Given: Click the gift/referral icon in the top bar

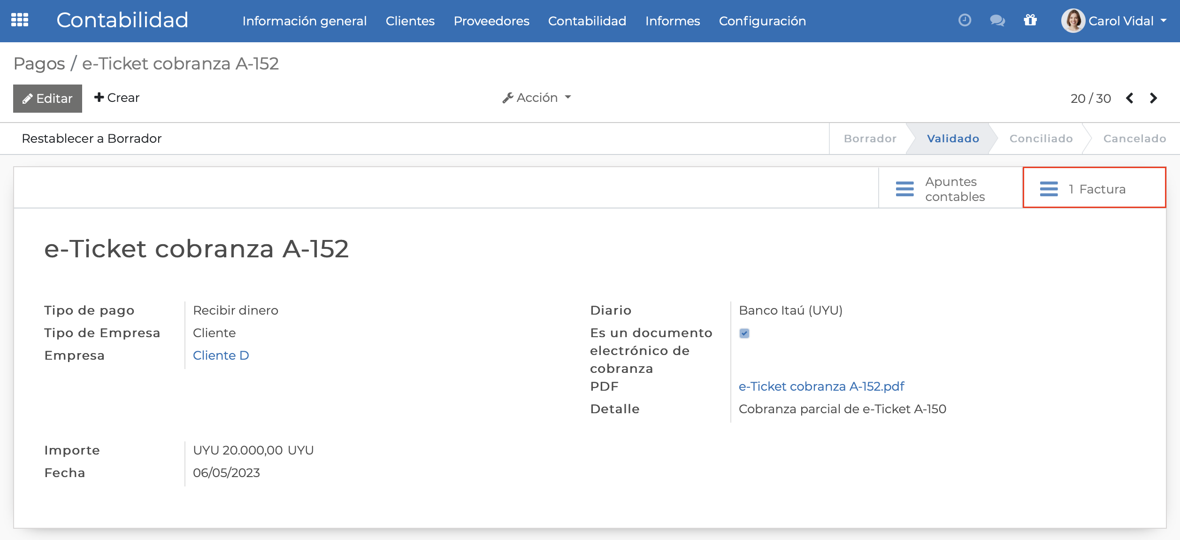Looking at the screenshot, I should pyautogui.click(x=1030, y=21).
